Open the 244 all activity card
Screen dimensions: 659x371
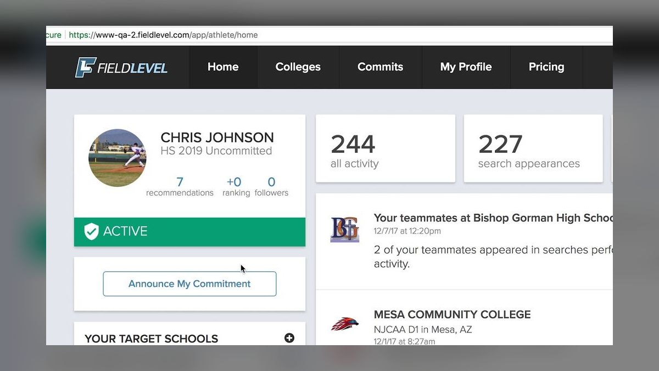[x=386, y=148]
